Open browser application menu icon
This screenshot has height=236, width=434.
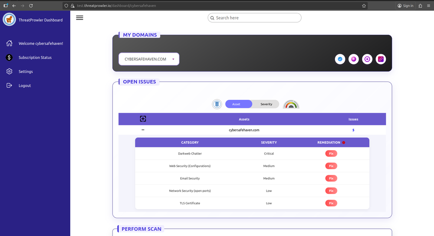[x=428, y=6]
